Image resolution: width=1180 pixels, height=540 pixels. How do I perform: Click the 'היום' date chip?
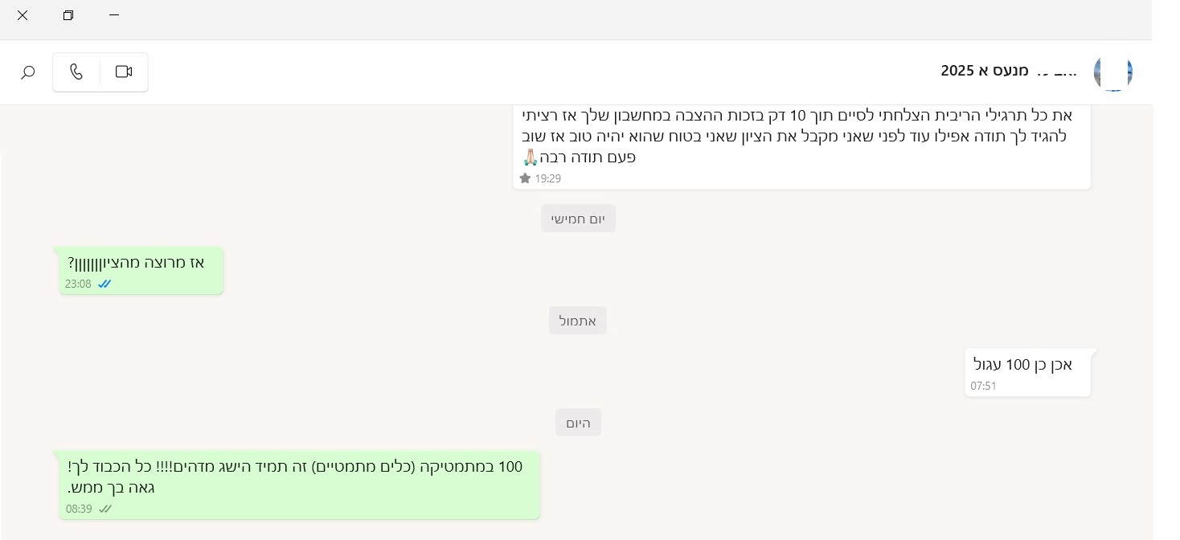[578, 423]
